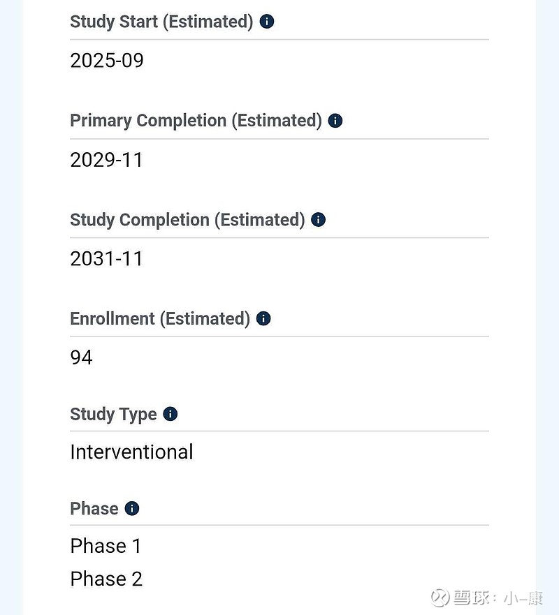
Task: Click the 2025-09 study start date
Action: click(x=107, y=61)
